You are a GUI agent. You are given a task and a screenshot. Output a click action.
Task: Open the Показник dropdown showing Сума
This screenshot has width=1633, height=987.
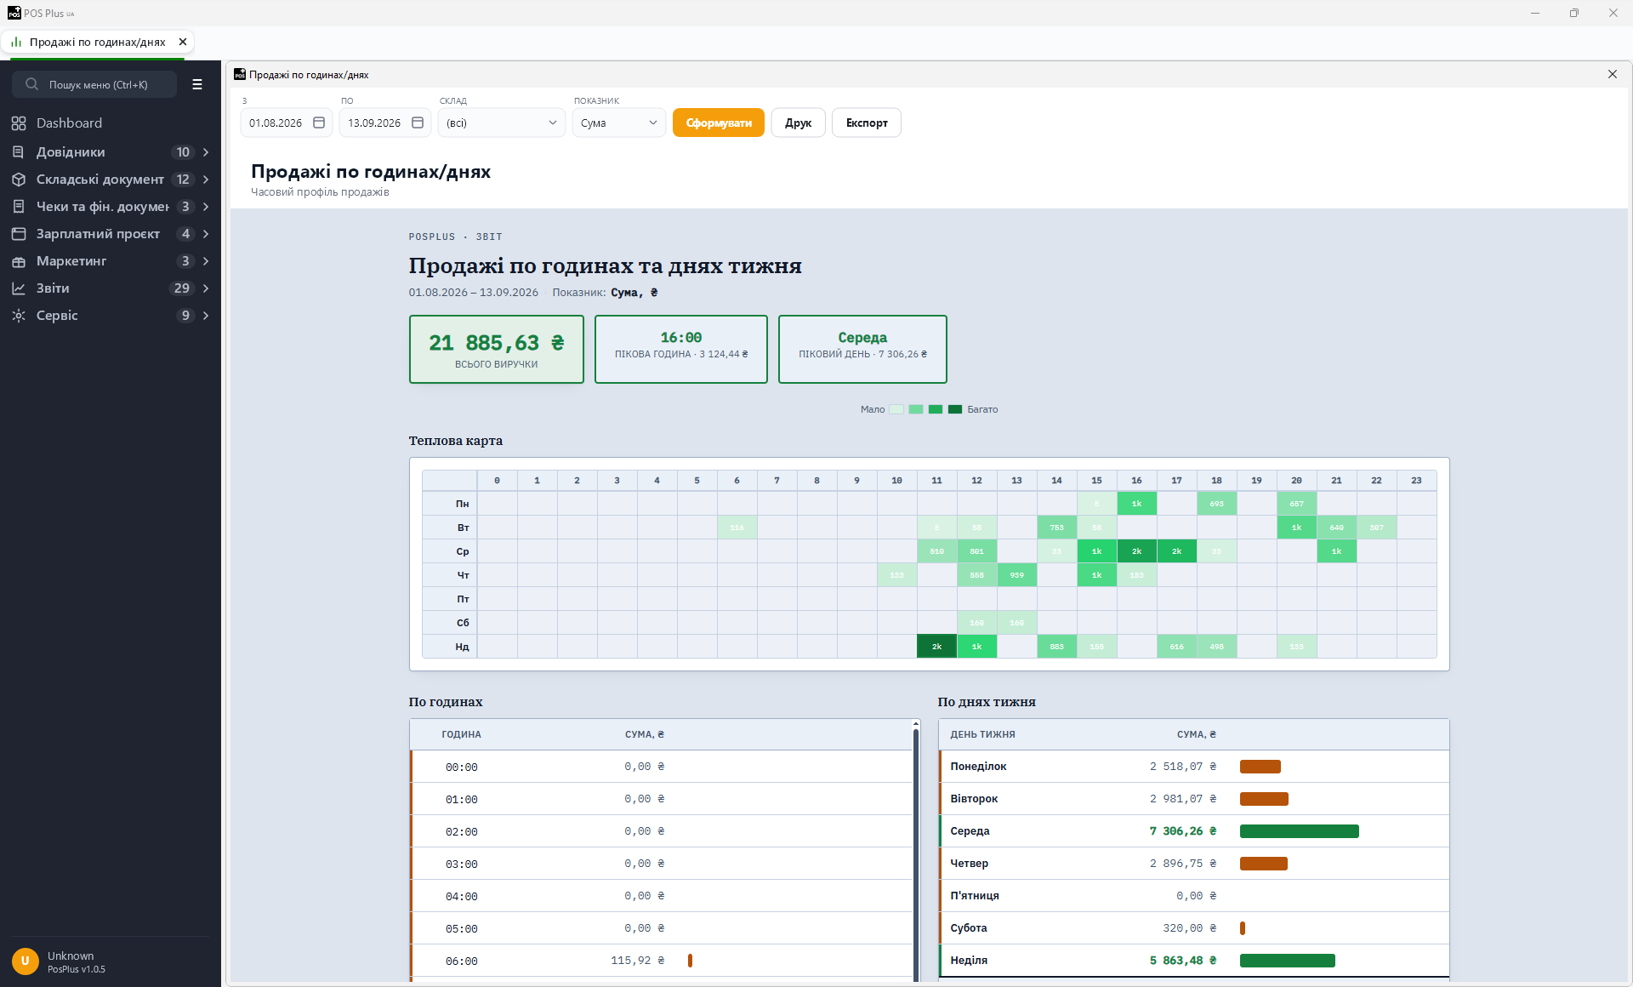tap(619, 123)
